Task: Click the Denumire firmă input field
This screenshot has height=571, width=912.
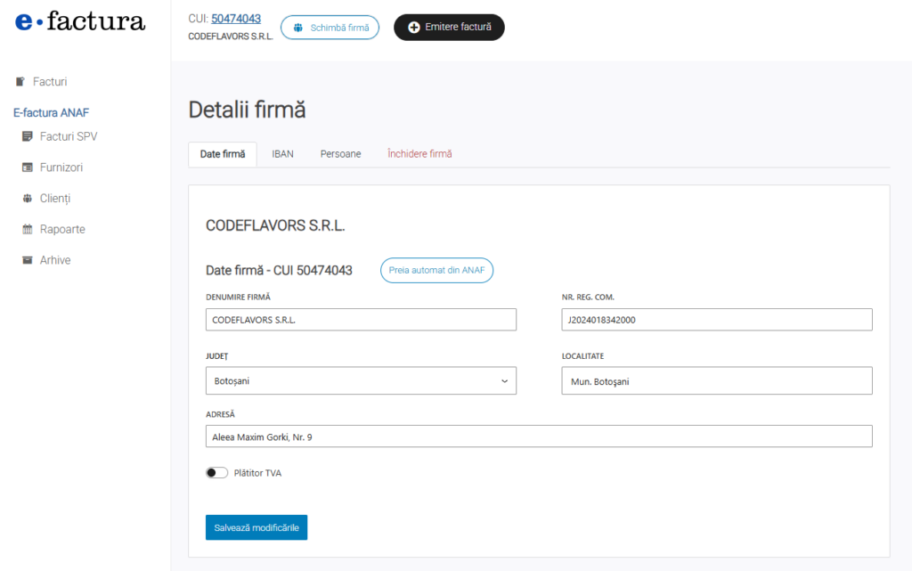Action: click(361, 320)
